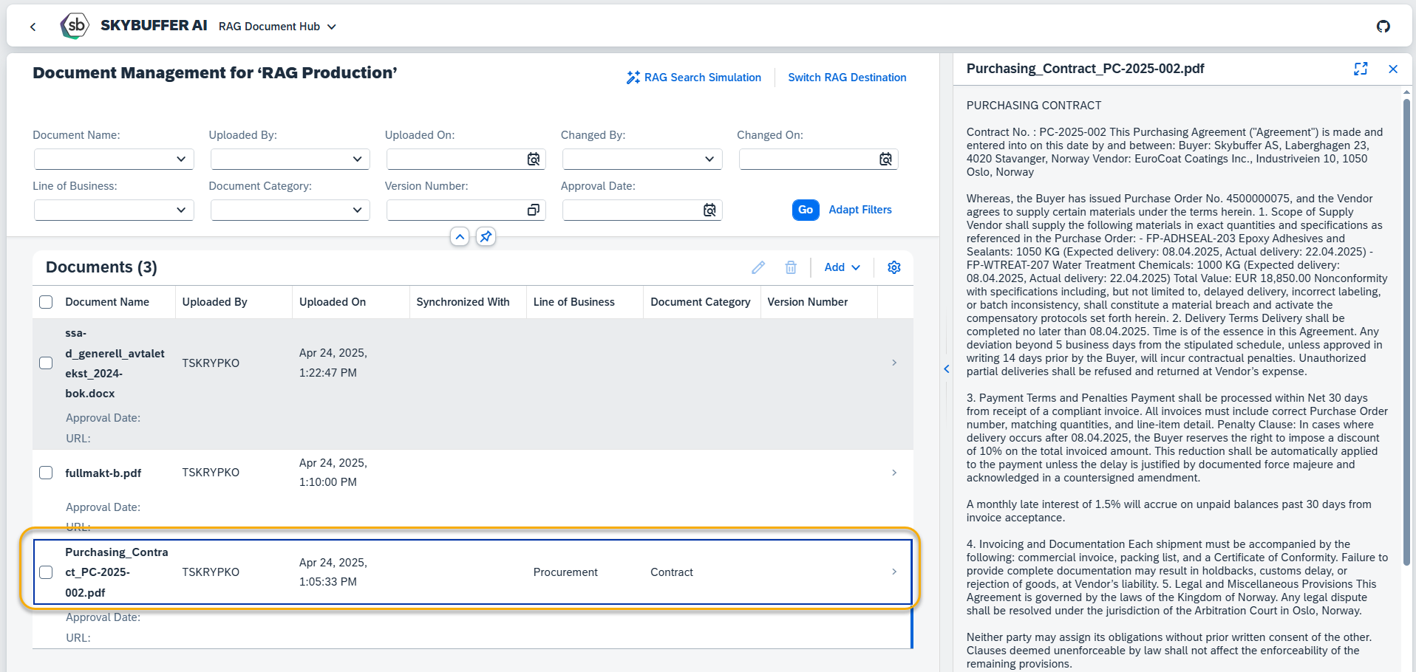Open the Add menu button
The height and width of the screenshot is (672, 1416).
842,267
